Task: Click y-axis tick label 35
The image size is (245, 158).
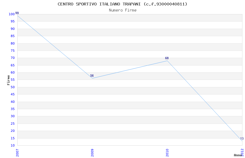Action: (13, 109)
